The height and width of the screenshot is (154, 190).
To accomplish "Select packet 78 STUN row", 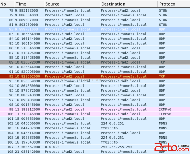I will click(95, 10).
